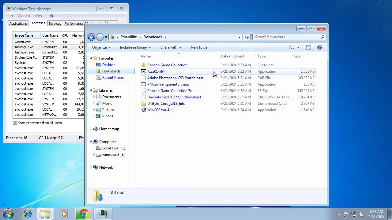Click the EthanBlitz breadcrumb in the address bar

(129, 37)
